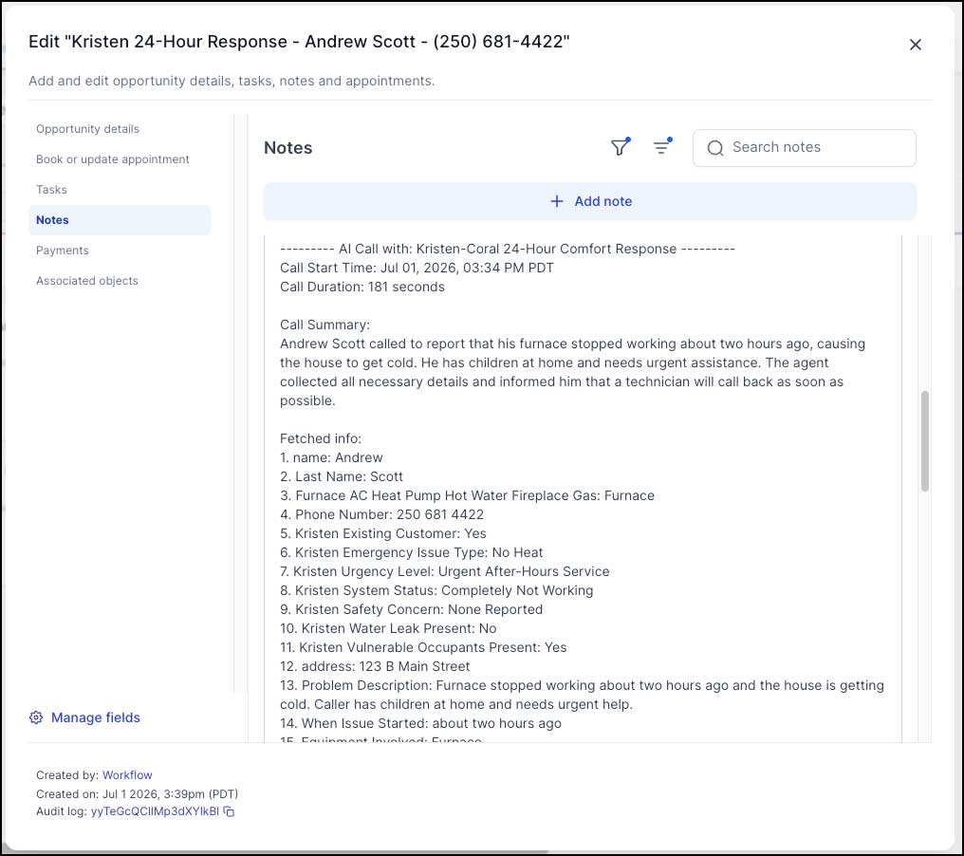Screen dimensions: 964x856
Task: Open audit log yyTeGcQCIlMp3dXYIkBl link
Action: tap(155, 811)
